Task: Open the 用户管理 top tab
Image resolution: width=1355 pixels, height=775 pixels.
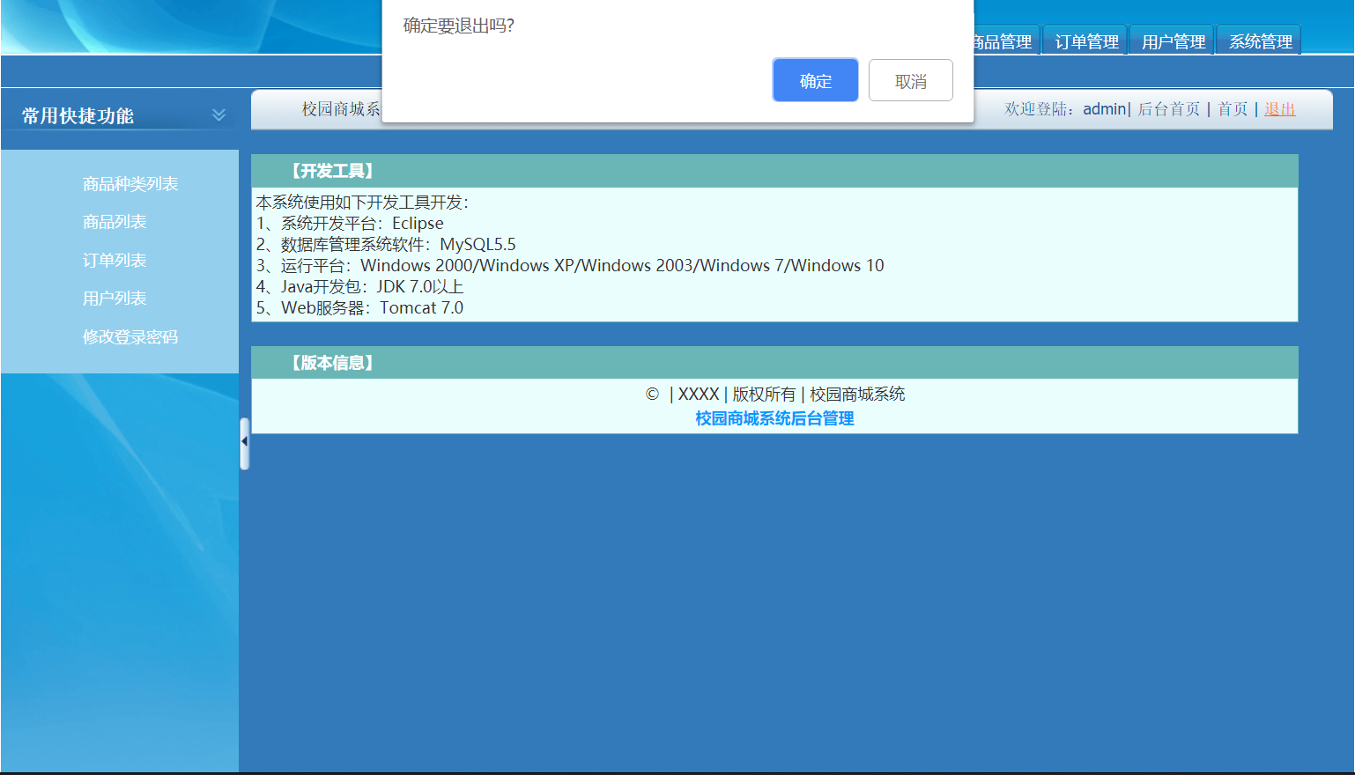Action: coord(1173,41)
